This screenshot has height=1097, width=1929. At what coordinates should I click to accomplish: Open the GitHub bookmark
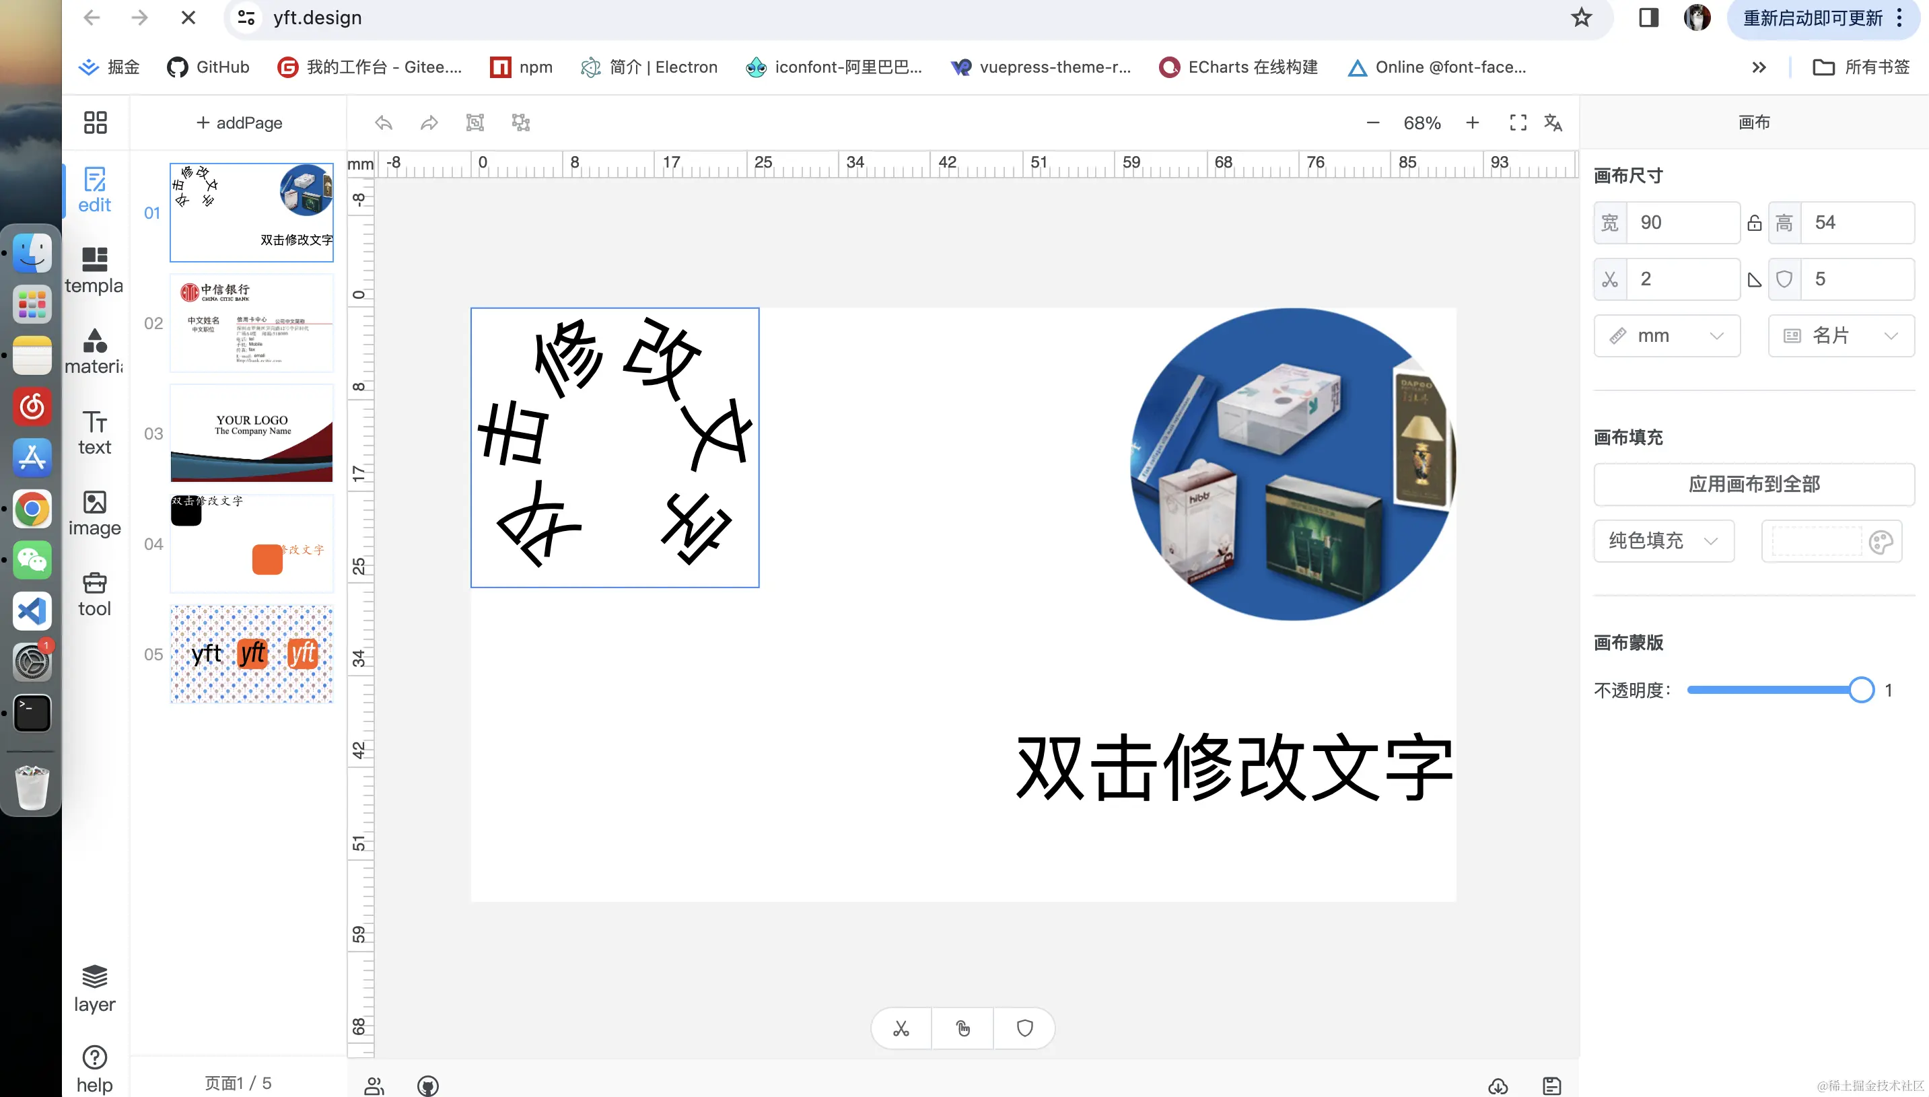point(208,67)
